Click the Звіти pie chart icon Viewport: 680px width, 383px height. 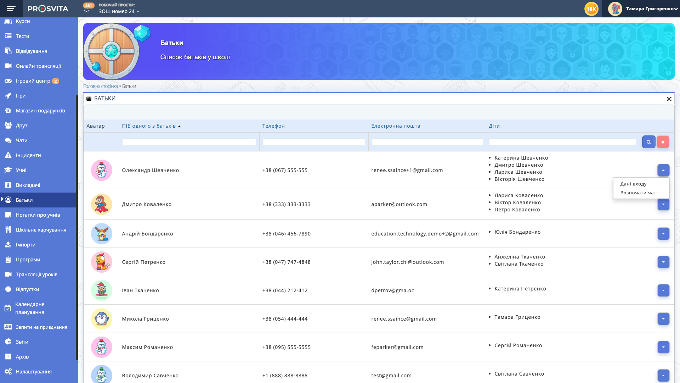click(8, 342)
